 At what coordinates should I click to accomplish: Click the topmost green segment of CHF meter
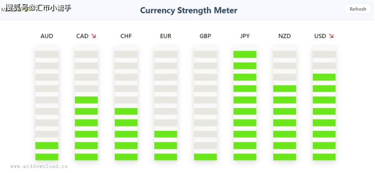click(x=126, y=111)
